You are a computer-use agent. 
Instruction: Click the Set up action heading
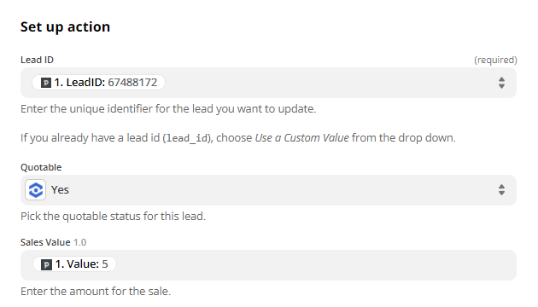point(65,27)
